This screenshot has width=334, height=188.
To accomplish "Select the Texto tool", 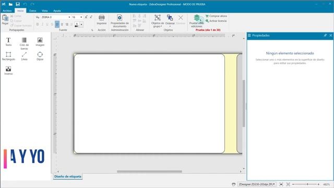I will [x=8, y=42].
